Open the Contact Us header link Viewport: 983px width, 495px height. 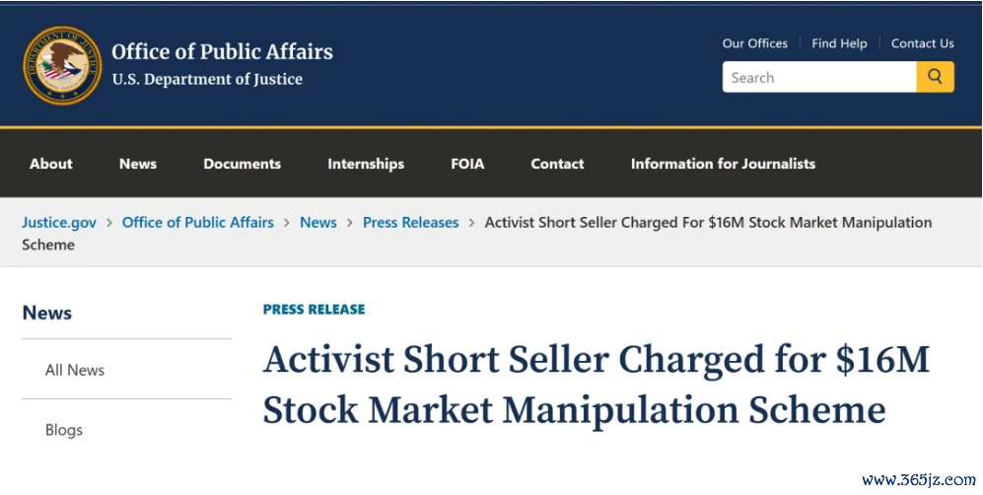pyautogui.click(x=922, y=43)
